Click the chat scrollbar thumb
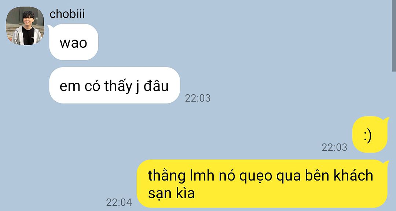Screen dimensions: 396x211 click(394, 35)
